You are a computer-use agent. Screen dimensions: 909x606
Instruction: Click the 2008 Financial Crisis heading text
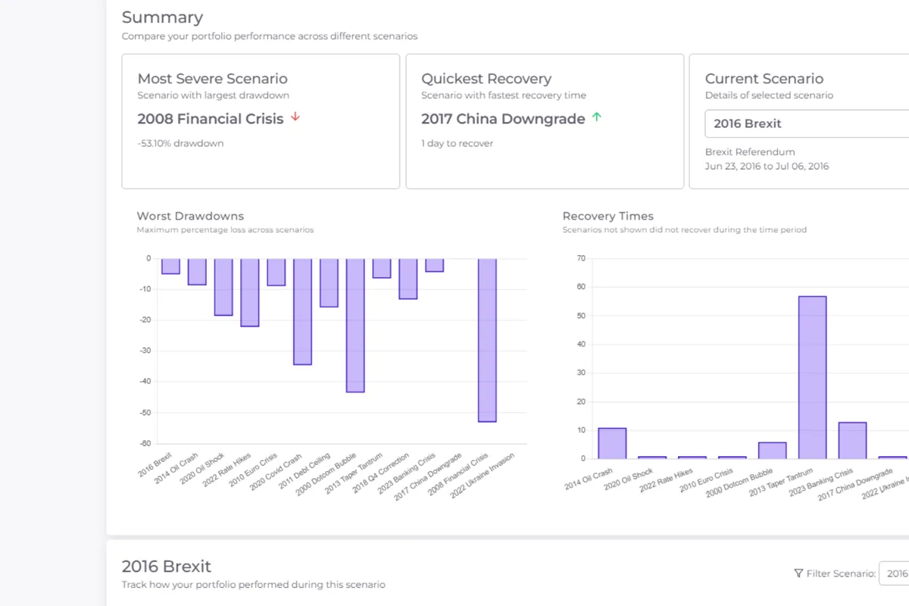click(x=211, y=119)
